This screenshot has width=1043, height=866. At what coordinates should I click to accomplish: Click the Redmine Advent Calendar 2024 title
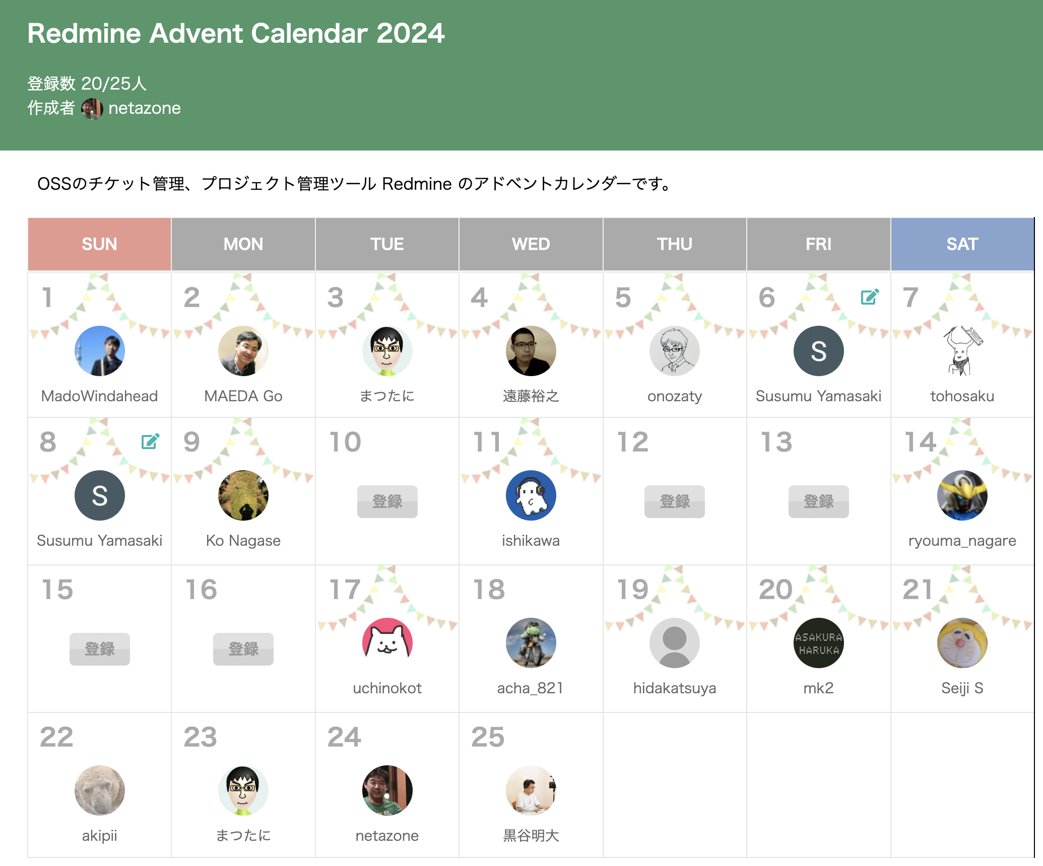coord(236,33)
